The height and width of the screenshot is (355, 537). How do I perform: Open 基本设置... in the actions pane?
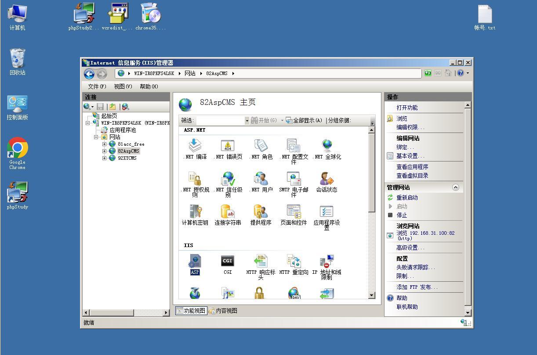(x=410, y=156)
